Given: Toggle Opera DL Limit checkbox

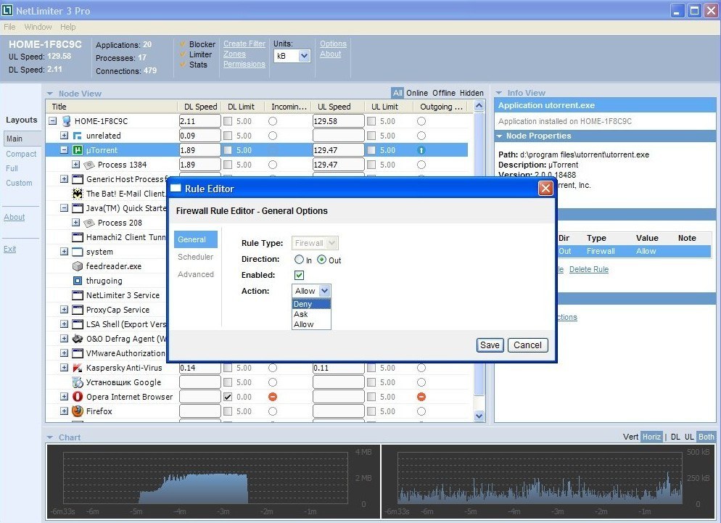Looking at the screenshot, I should 228,397.
